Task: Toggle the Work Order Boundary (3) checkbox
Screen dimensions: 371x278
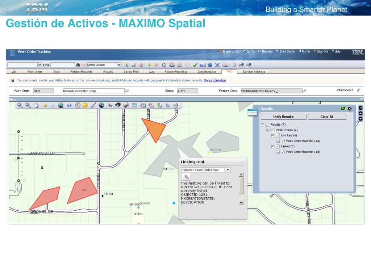Action: click(283, 152)
